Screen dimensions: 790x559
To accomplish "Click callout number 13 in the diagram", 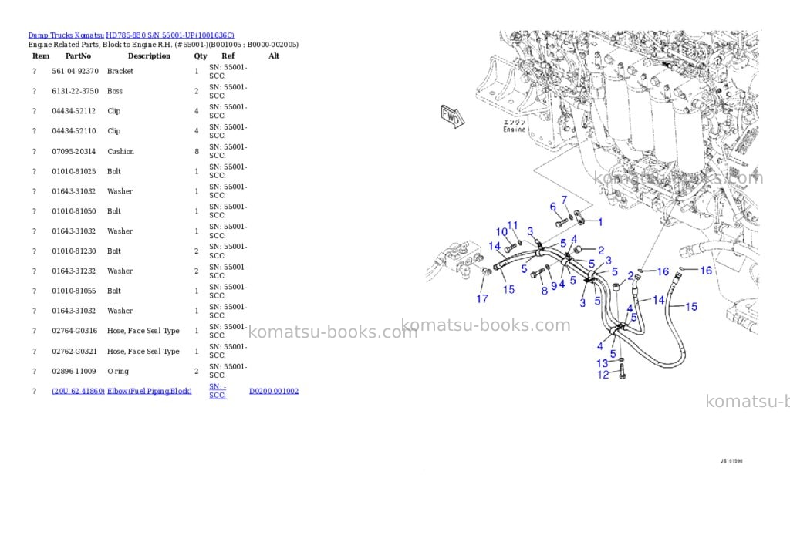I will click(602, 363).
